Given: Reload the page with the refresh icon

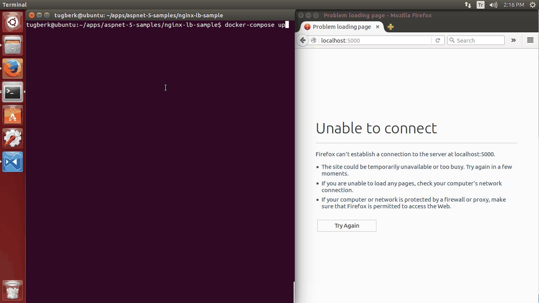Looking at the screenshot, I should (x=438, y=40).
